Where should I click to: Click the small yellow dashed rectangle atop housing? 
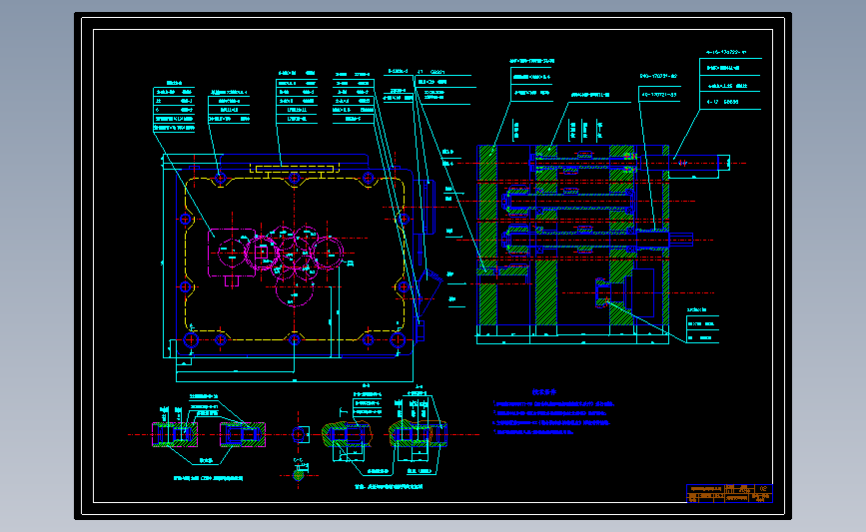(x=294, y=168)
